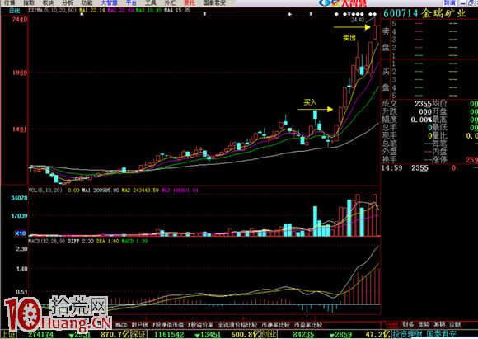The width and height of the screenshot is (478, 339).
Task: Click the 870.7亿 turnover value
Action: coord(115,334)
